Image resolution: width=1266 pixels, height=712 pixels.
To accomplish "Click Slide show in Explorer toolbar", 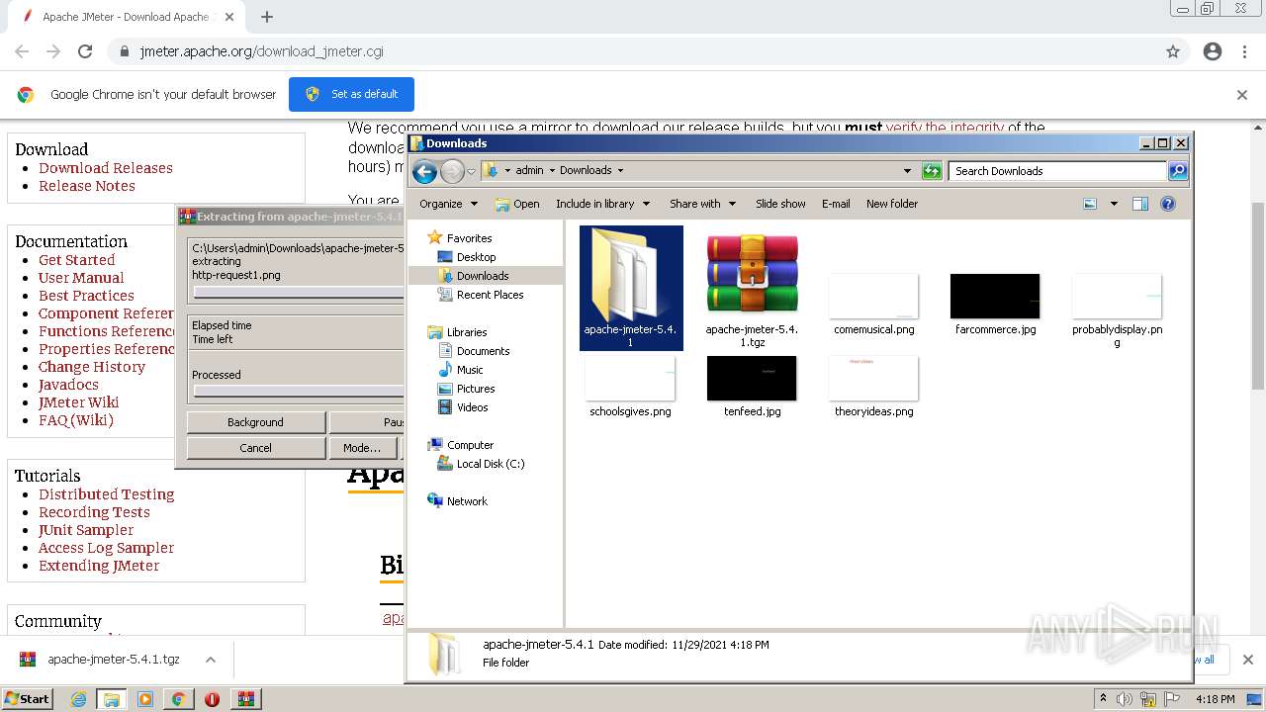I will tap(780, 204).
